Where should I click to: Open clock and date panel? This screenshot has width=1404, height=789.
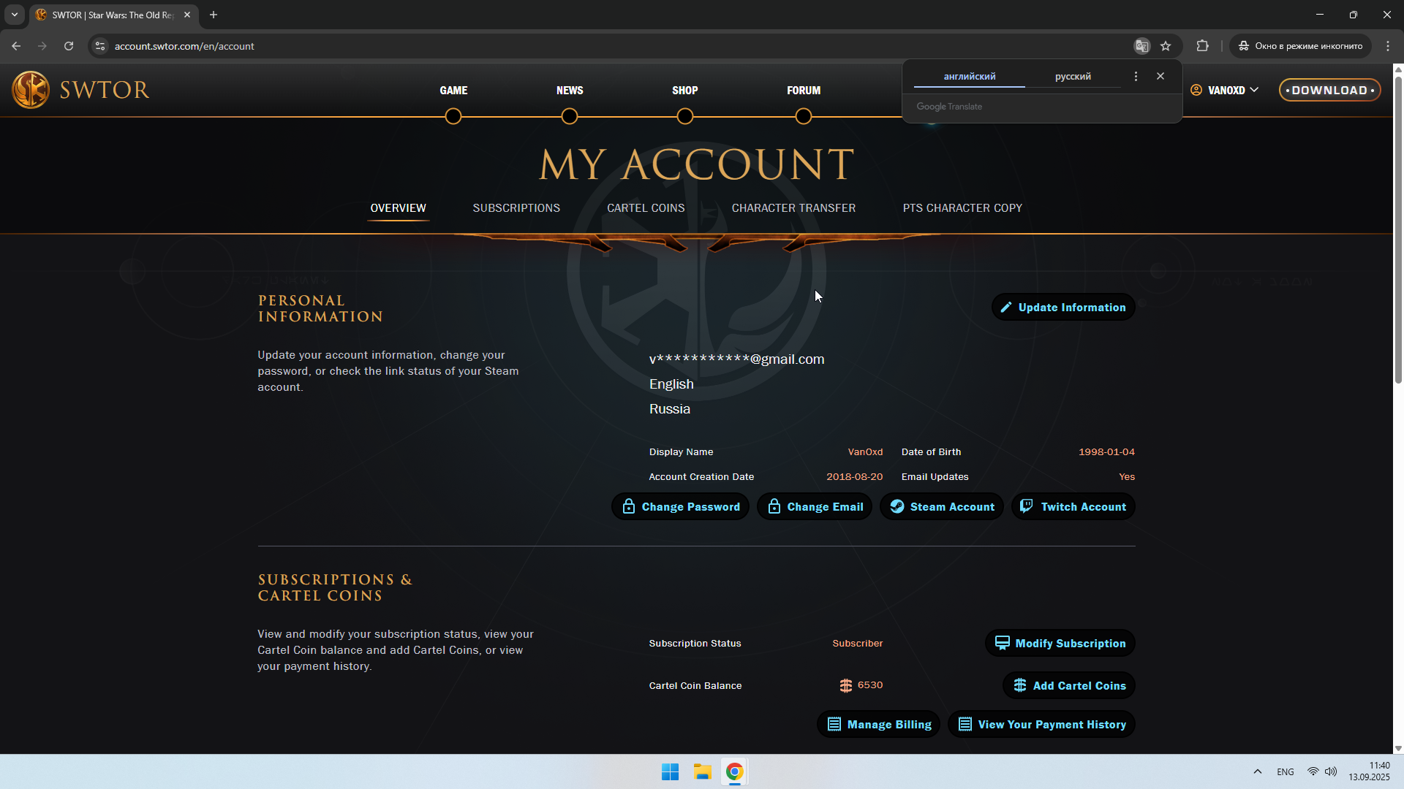click(x=1369, y=771)
